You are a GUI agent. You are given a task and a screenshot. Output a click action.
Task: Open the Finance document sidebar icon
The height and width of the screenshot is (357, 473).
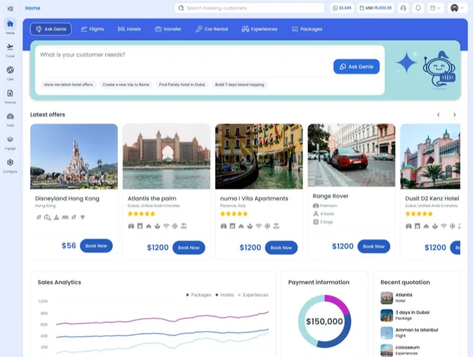pos(10,93)
